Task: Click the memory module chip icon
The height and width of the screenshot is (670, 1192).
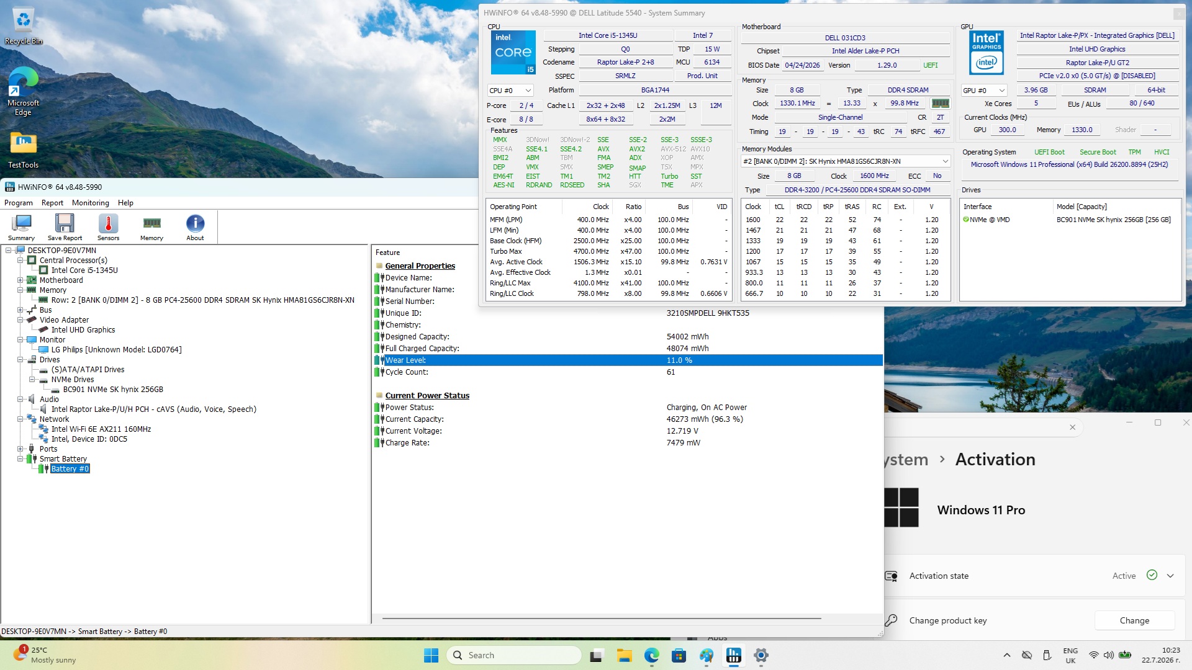Action: pos(941,103)
